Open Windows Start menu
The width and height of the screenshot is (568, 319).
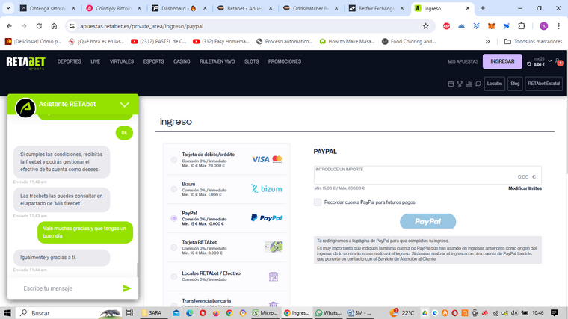(7, 313)
